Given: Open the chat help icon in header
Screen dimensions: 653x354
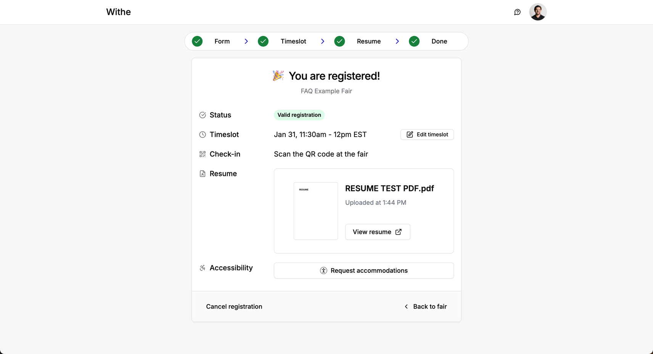Looking at the screenshot, I should [517, 12].
